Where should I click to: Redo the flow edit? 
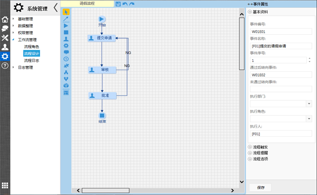coord(132,4)
